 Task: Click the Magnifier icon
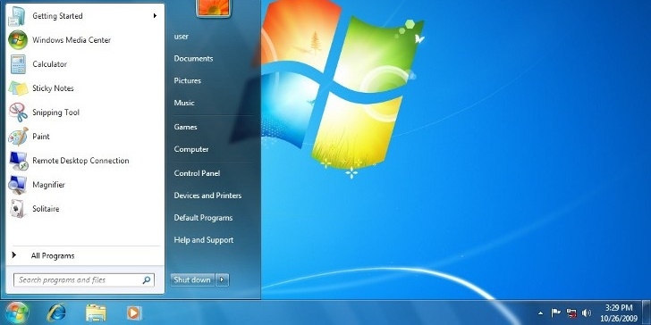click(18, 185)
